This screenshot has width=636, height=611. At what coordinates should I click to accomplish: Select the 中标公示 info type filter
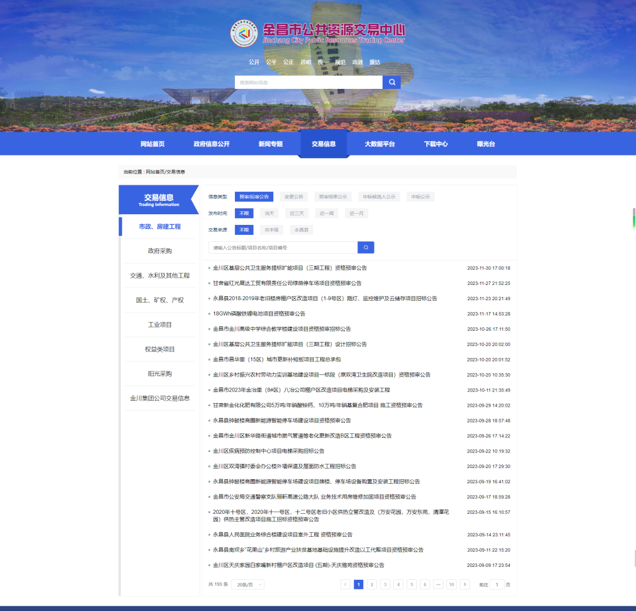tap(420, 197)
